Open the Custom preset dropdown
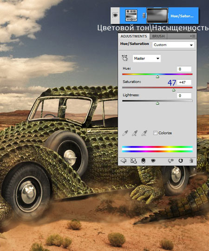 pyautogui.click(x=173, y=45)
